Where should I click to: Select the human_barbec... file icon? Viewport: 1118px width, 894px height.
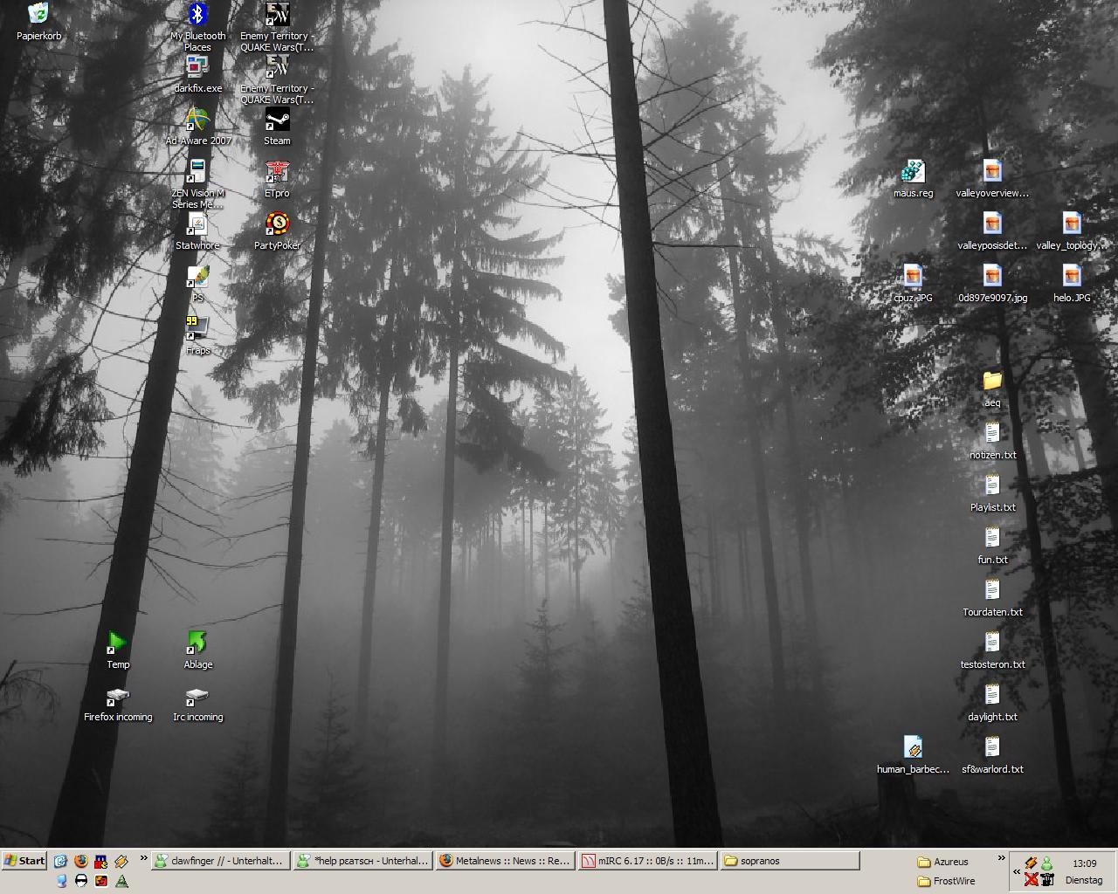(x=913, y=754)
